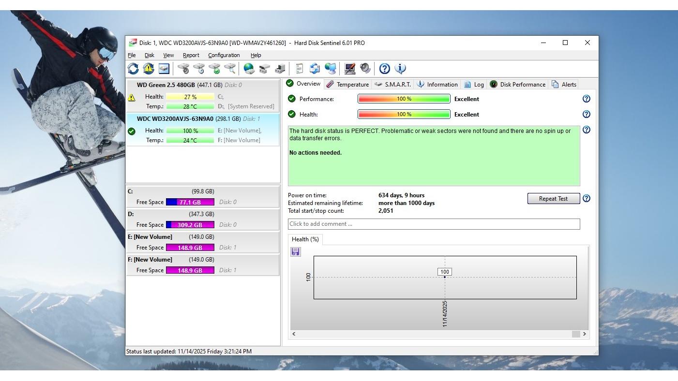Click the 'Click to add comment' field
The image size is (678, 381).
tap(433, 224)
